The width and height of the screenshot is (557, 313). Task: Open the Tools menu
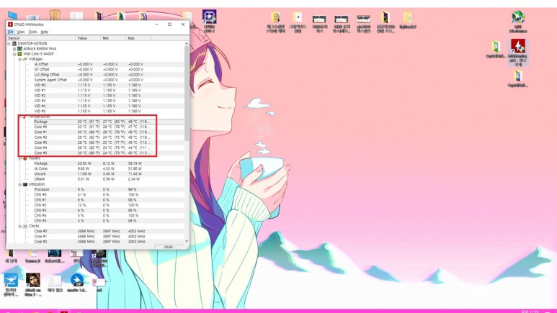pos(32,32)
